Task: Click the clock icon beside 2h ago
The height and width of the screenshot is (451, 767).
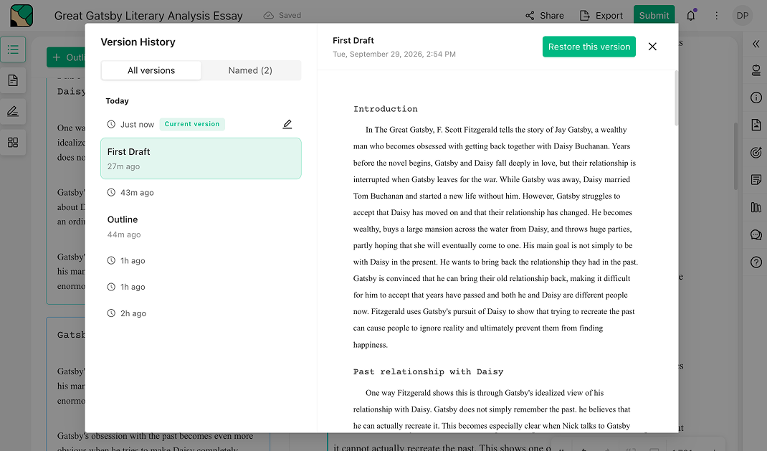Action: [x=111, y=313]
